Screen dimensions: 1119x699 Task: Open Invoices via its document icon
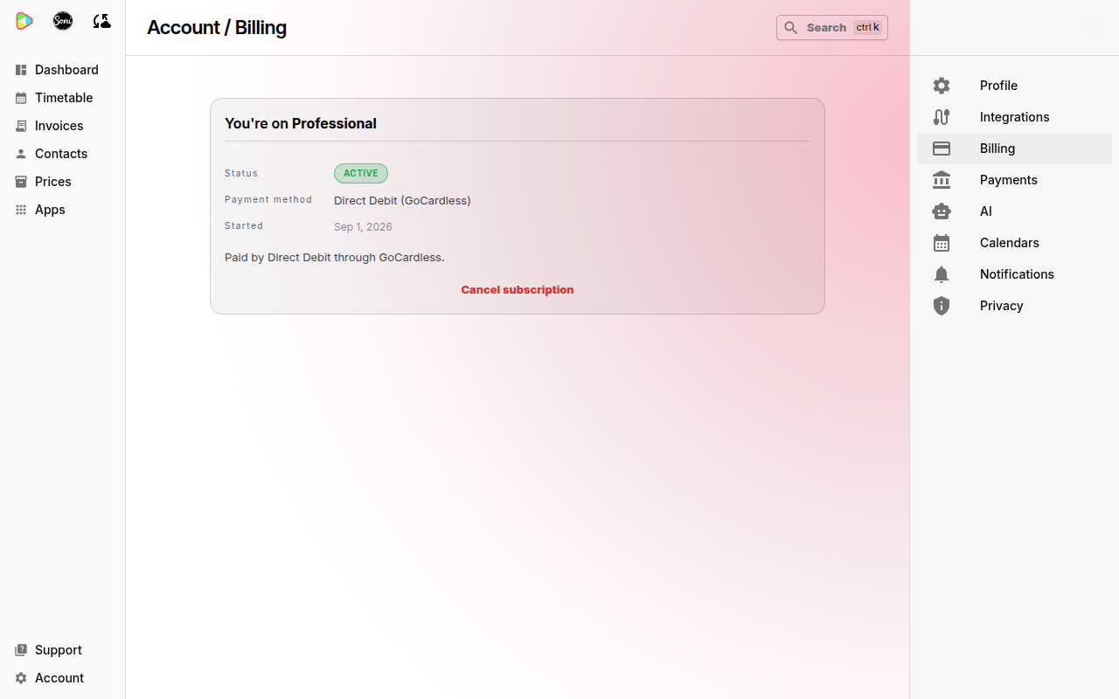coord(21,126)
